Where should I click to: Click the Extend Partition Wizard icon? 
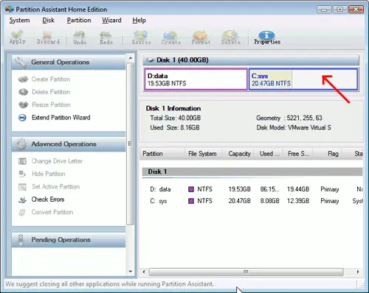coord(22,118)
